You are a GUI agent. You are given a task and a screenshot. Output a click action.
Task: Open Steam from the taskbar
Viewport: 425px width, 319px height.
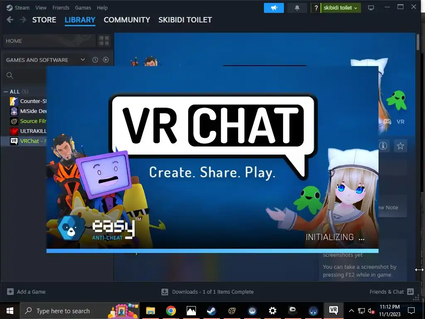tap(211, 311)
